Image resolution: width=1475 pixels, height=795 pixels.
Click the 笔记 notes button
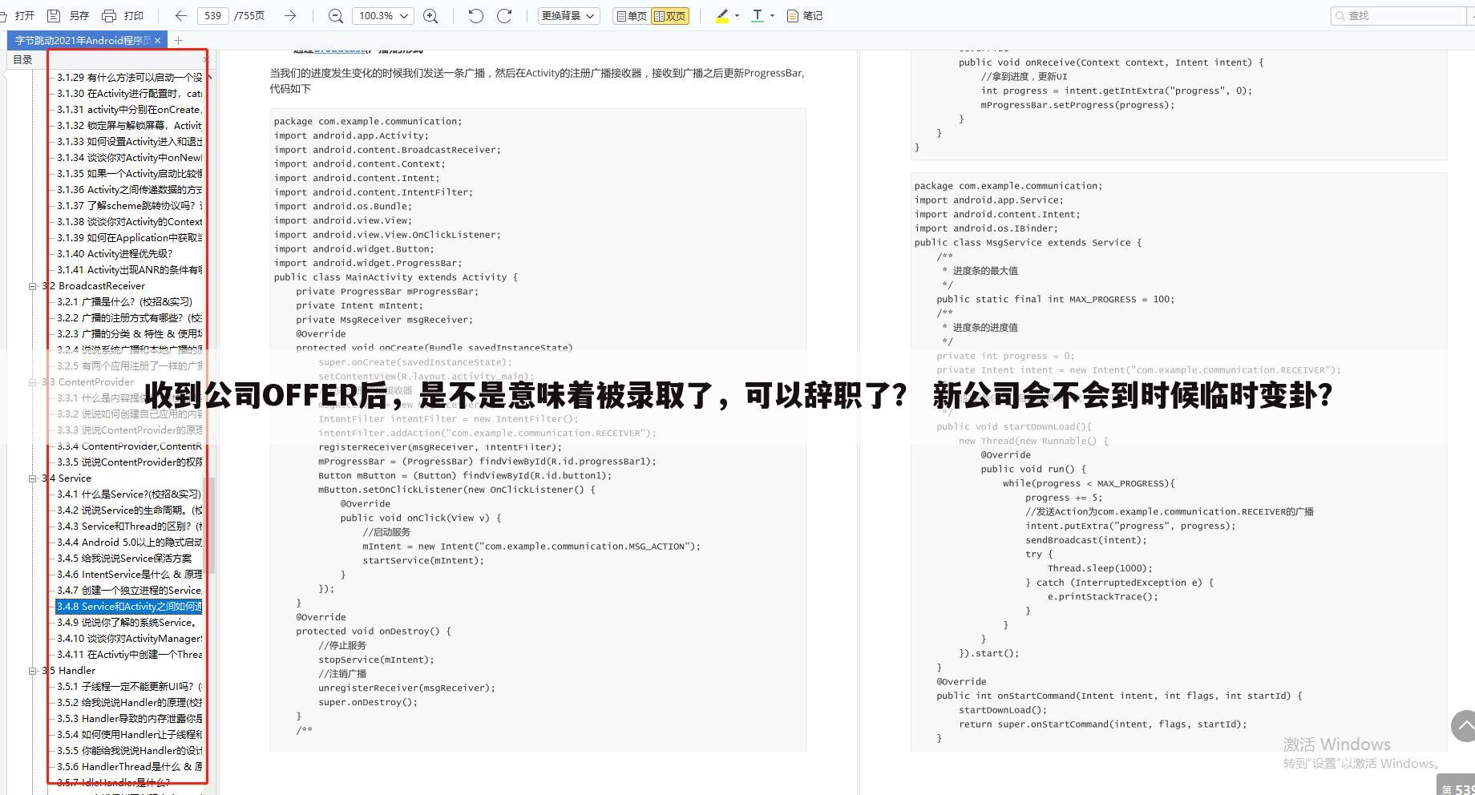[805, 15]
